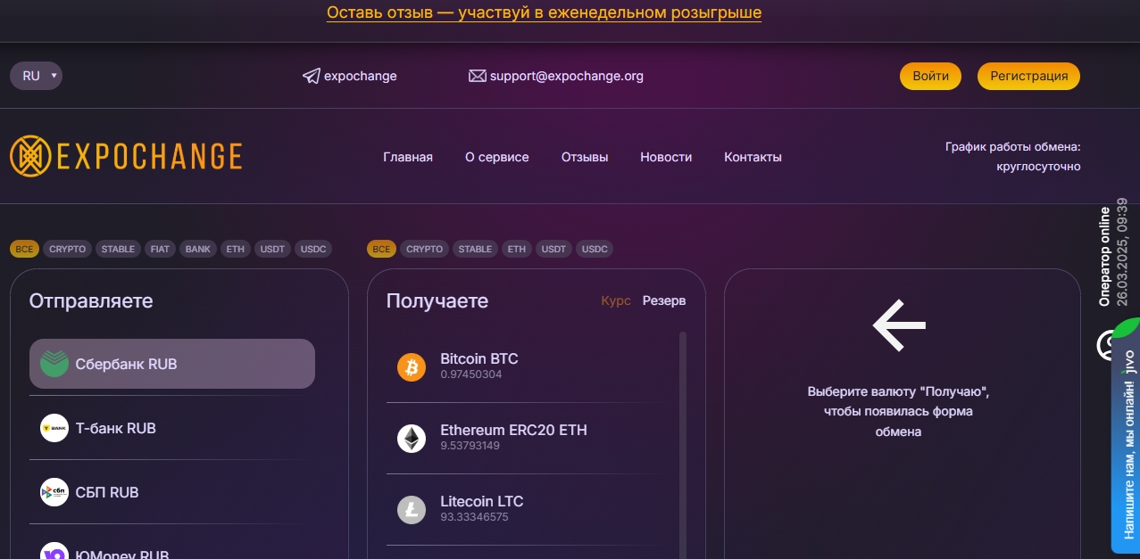Click the ЮMoney logo icon
Image resolution: width=1140 pixels, height=559 pixels.
pyautogui.click(x=54, y=553)
